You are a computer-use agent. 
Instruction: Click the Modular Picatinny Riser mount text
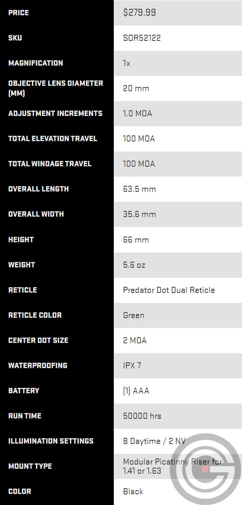point(172,466)
